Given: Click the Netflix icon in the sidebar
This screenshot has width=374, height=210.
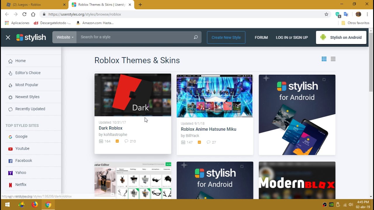Looking at the screenshot, I should pyautogui.click(x=11, y=185).
